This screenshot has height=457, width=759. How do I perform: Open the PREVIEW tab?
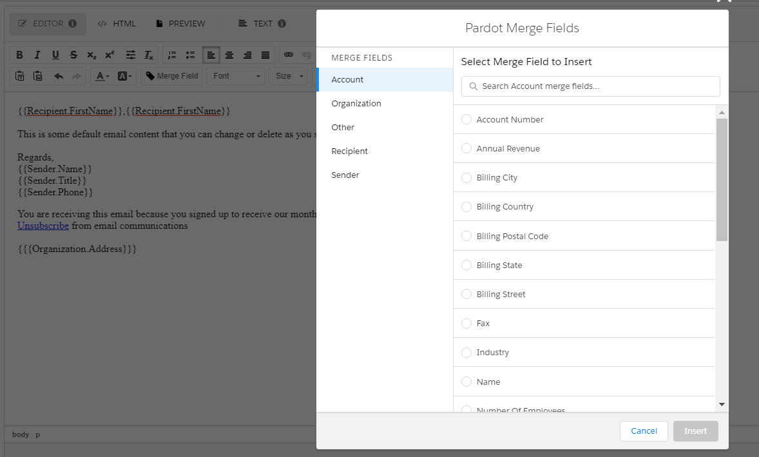[x=180, y=24]
